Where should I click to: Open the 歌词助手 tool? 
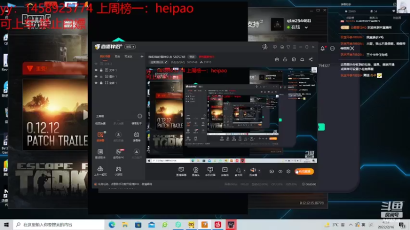coord(100,154)
